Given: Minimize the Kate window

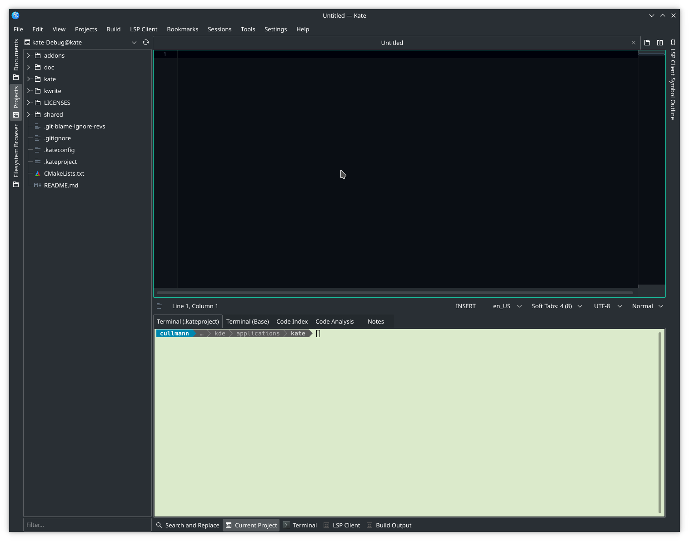Looking at the screenshot, I should tap(652, 15).
